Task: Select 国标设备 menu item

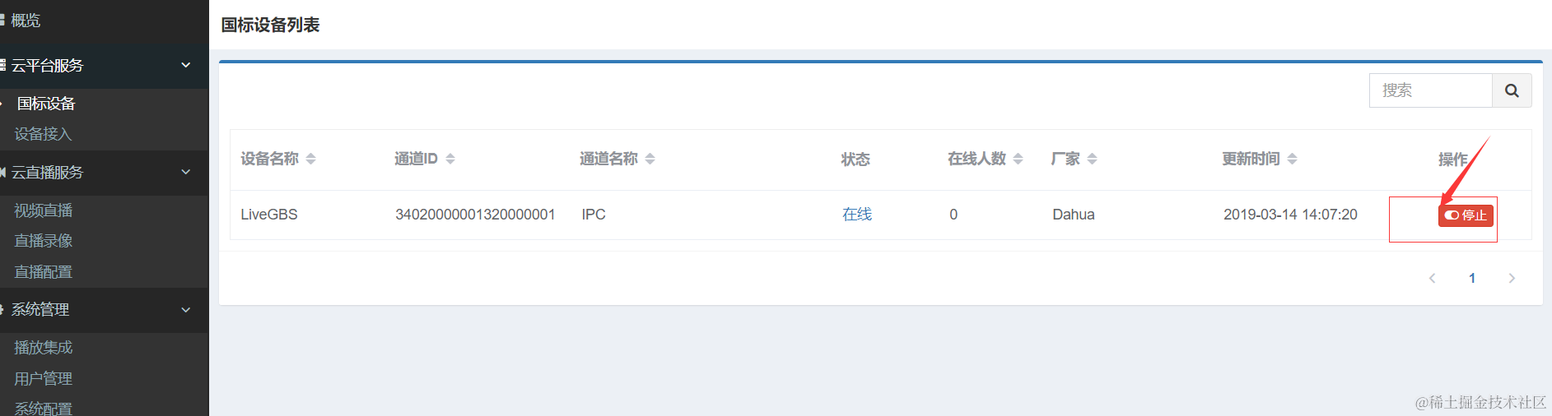Action: point(46,104)
